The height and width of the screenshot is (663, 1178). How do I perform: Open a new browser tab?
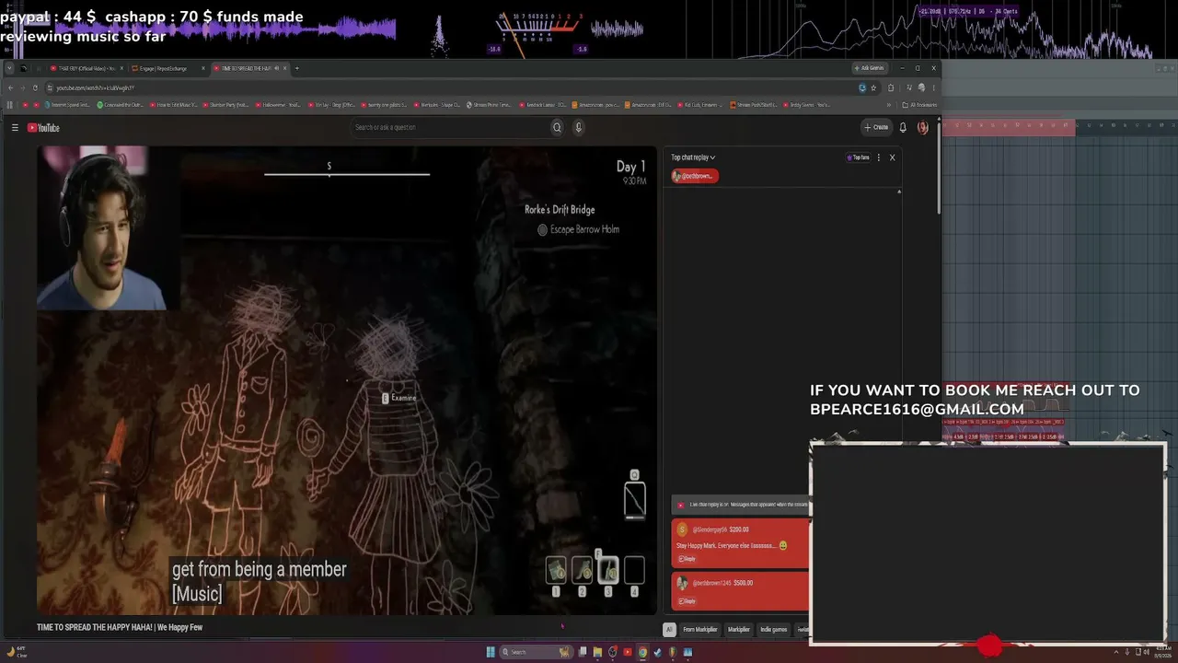click(296, 68)
